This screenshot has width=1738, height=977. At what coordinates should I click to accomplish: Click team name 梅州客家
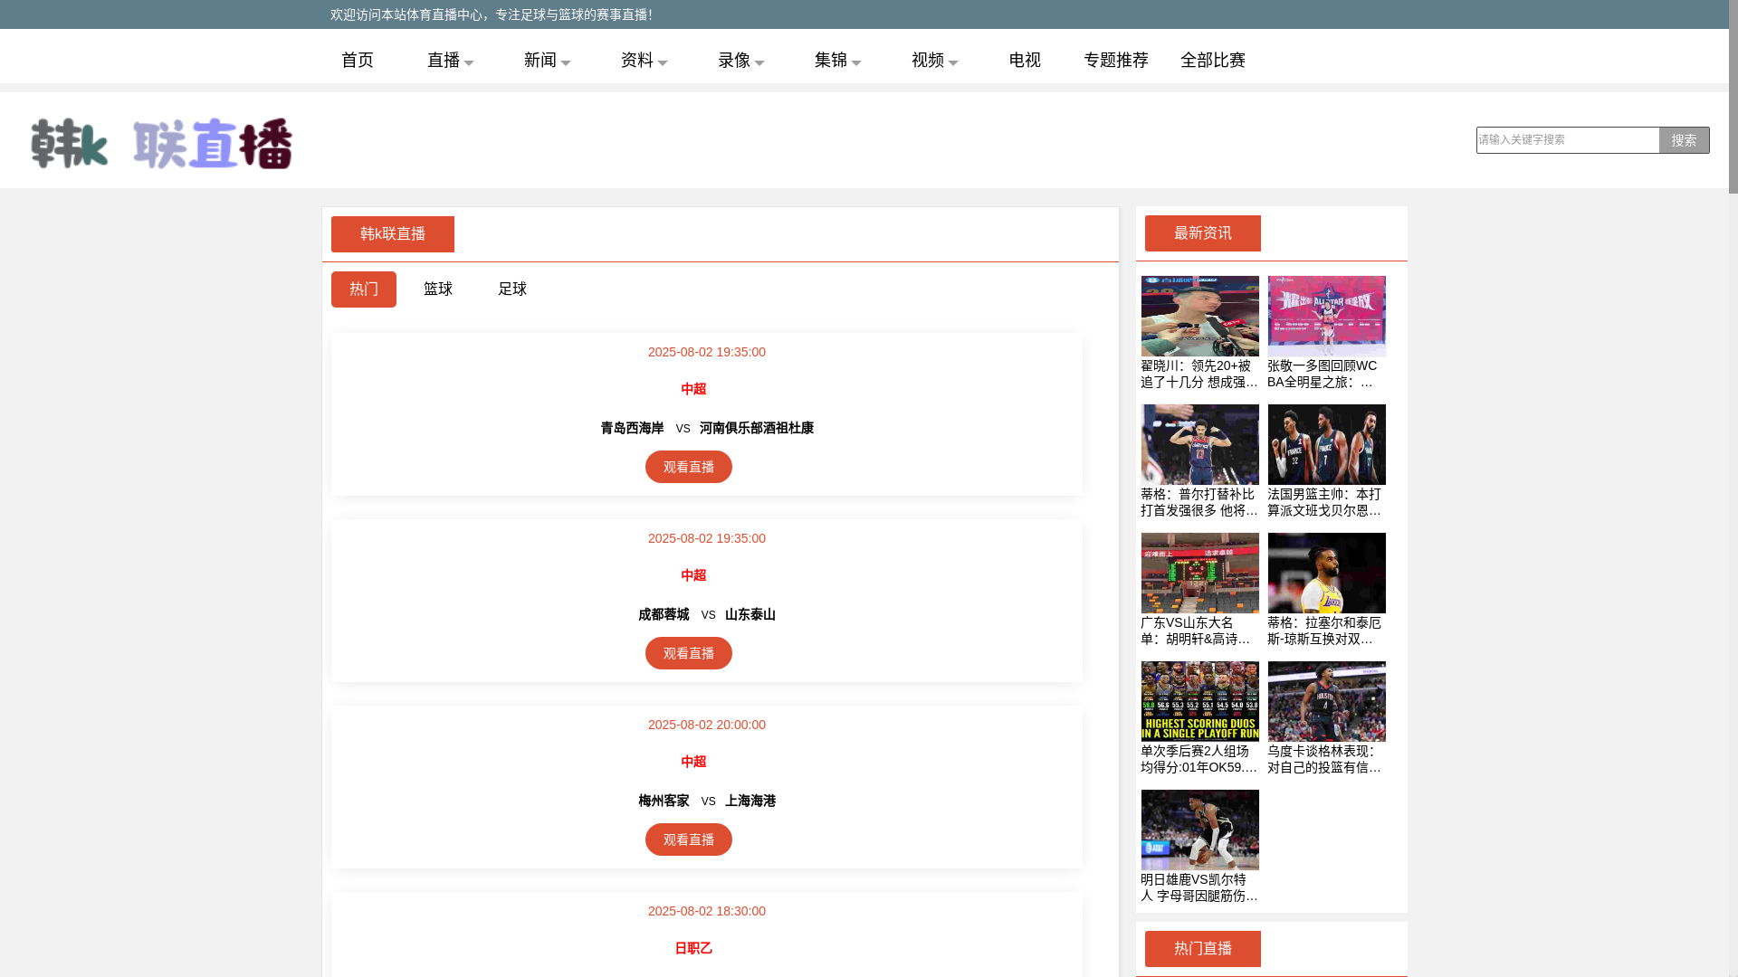pos(664,801)
